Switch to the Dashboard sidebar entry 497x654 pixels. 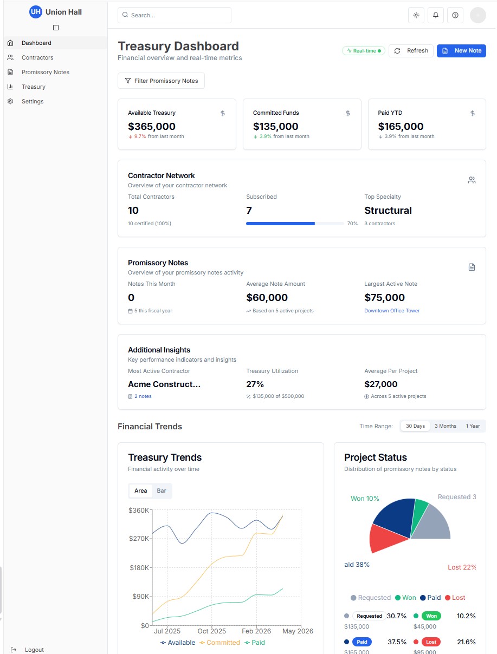tap(36, 43)
